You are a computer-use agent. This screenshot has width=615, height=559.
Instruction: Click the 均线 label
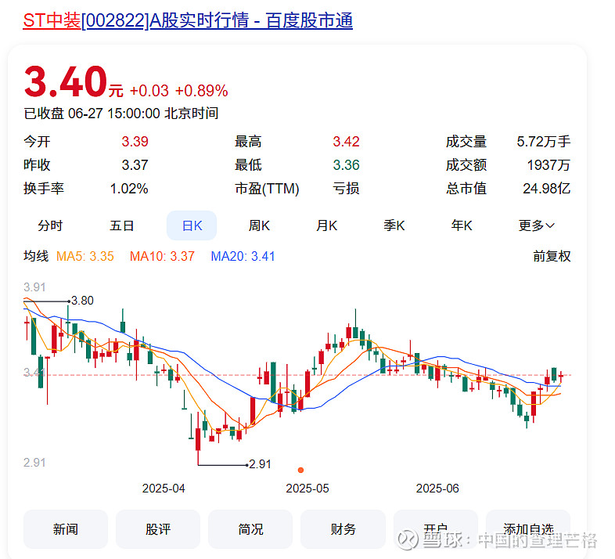[x=36, y=256]
